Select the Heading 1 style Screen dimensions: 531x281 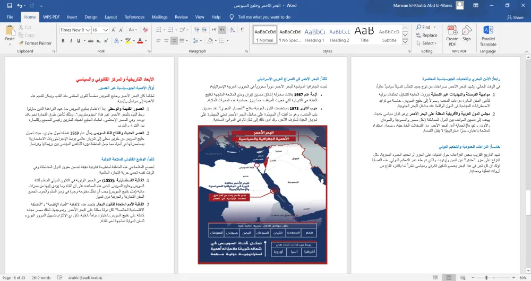[314, 35]
